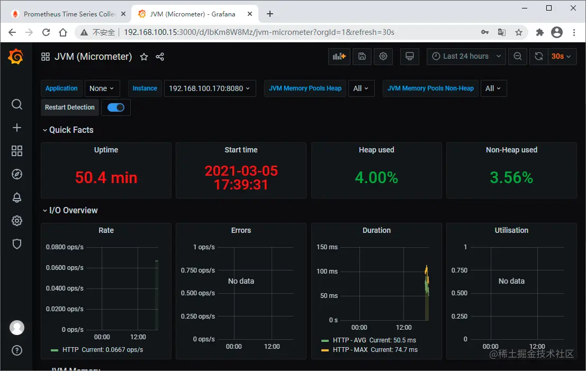This screenshot has width=586, height=371.
Task: Open the 30s refresh interval dropdown
Action: click(x=562, y=57)
